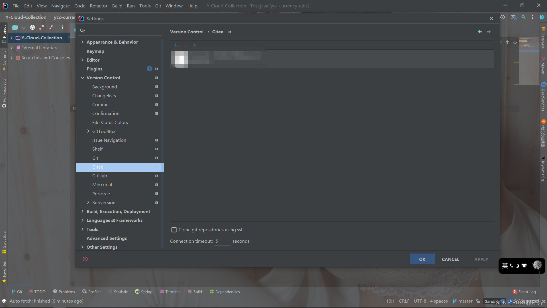Open the Profiler tool window

click(x=91, y=292)
